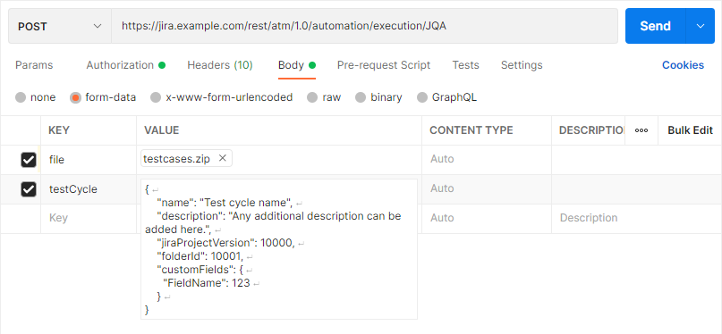This screenshot has height=334, width=722.
Task: Open the Settings tab
Action: 522,65
